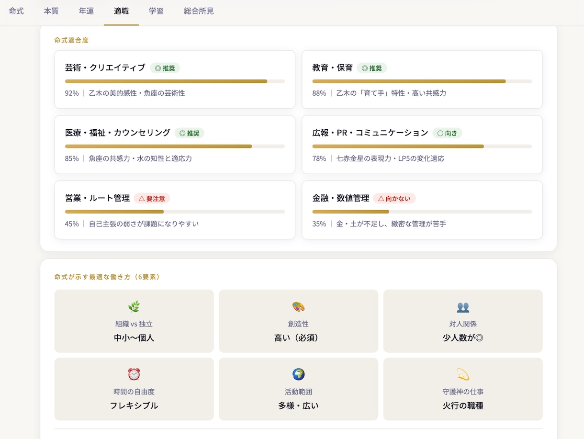Click the 45% bar for 営業・ルート管理
Viewport: 584px width, 439px height.
click(175, 212)
